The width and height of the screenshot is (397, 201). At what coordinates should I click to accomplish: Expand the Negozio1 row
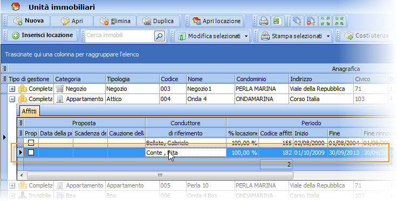click(12, 89)
